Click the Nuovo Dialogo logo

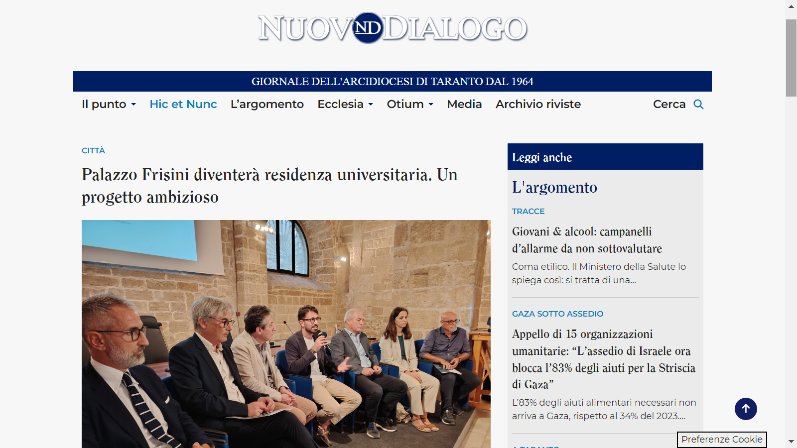393,28
